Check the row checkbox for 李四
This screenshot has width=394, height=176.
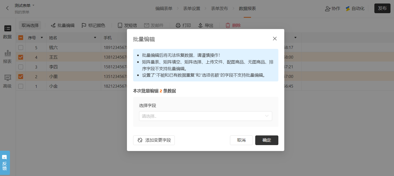21,67
